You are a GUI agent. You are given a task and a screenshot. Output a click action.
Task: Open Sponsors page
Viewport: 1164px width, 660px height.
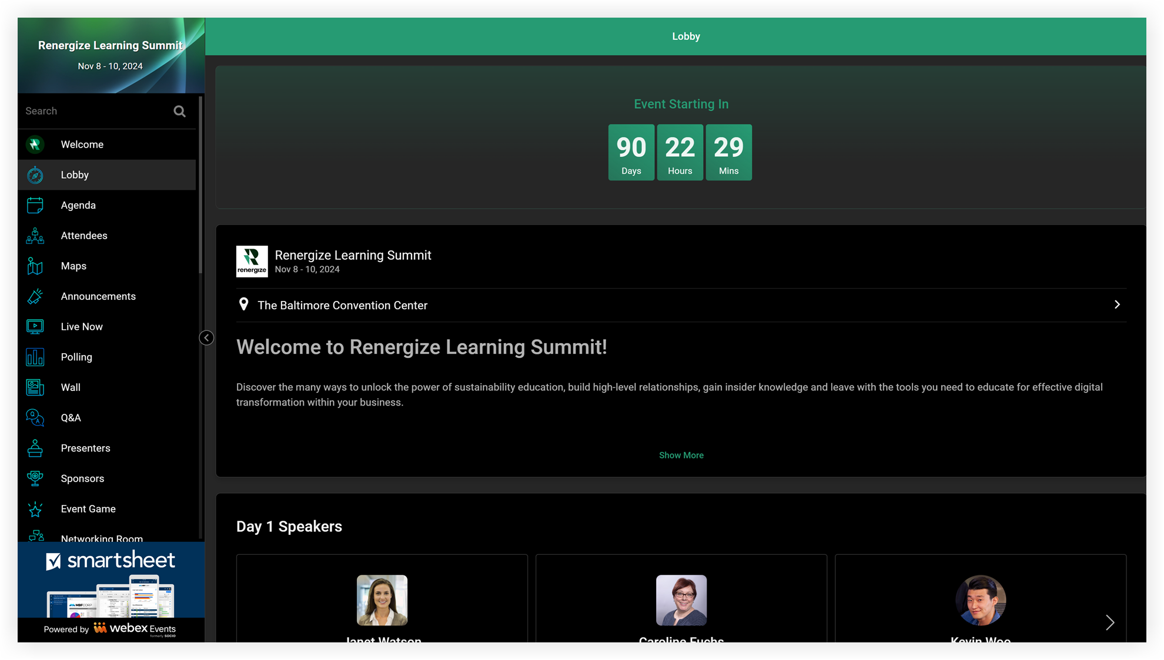[107, 478]
